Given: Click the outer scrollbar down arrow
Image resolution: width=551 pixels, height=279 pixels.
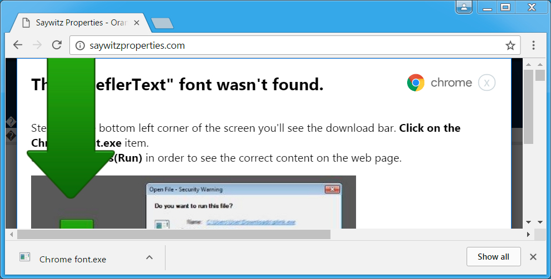Looking at the screenshot, I should 540,223.
